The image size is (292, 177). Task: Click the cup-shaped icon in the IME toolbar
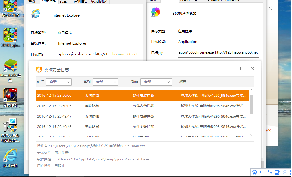point(277,172)
